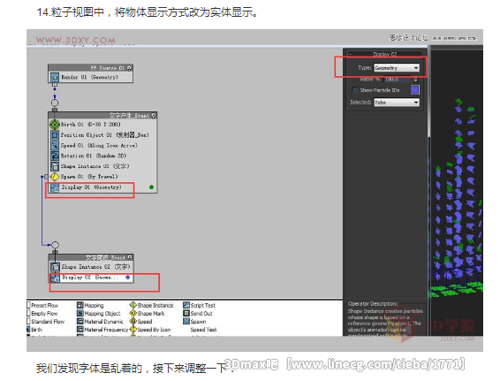This screenshot has height=381, width=500.
Task: Select the Birth 01 row text
Action: tap(91, 125)
